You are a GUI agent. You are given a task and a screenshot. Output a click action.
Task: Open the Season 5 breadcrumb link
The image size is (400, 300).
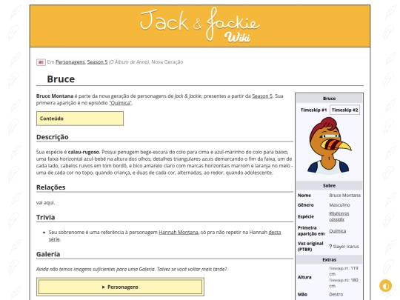coord(97,62)
